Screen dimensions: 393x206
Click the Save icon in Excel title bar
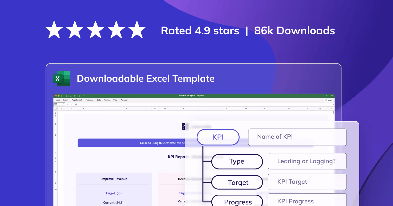tap(71, 96)
